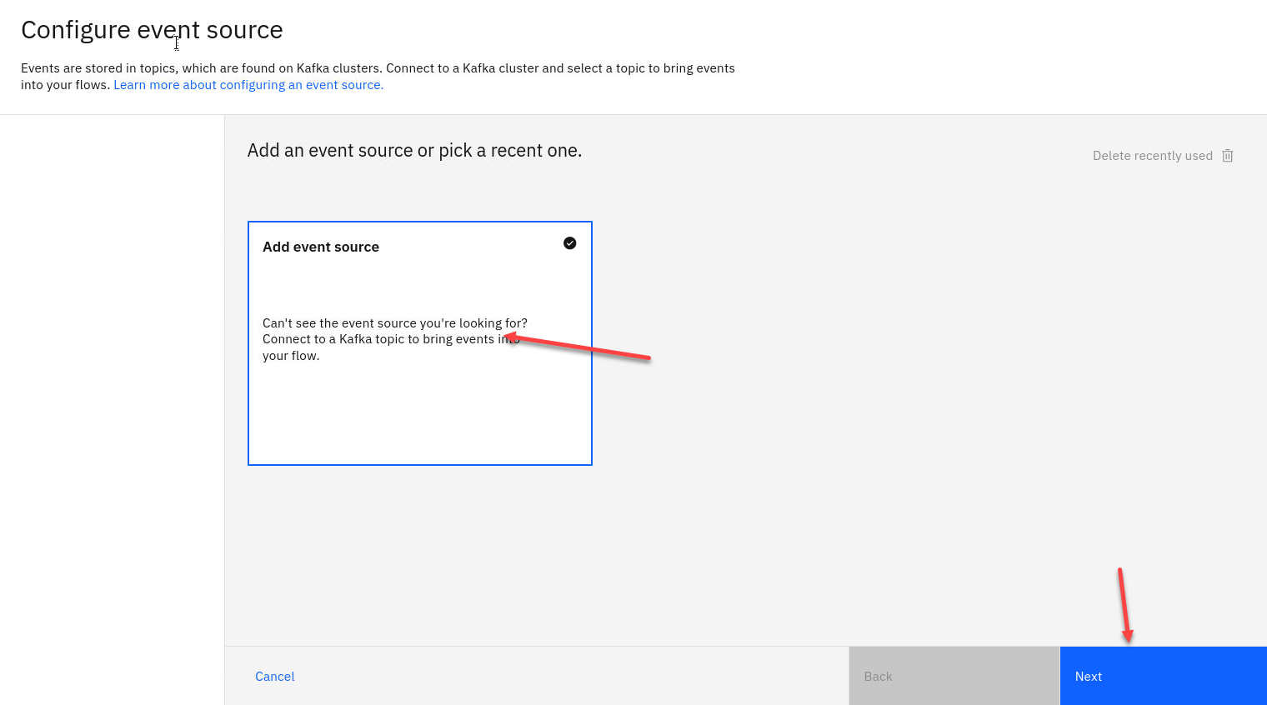The height and width of the screenshot is (705, 1267).
Task: Click the empty gray area right of tile
Action: click(x=875, y=375)
